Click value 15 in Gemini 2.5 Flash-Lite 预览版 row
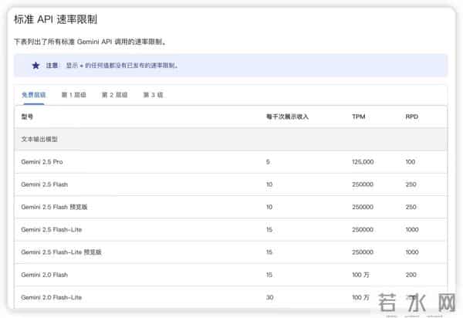 pyautogui.click(x=269, y=252)
